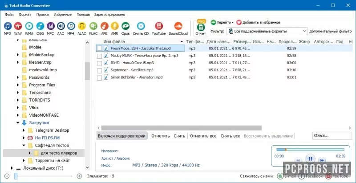Click in the Поиск search field
356x183 pixels.
332,136
